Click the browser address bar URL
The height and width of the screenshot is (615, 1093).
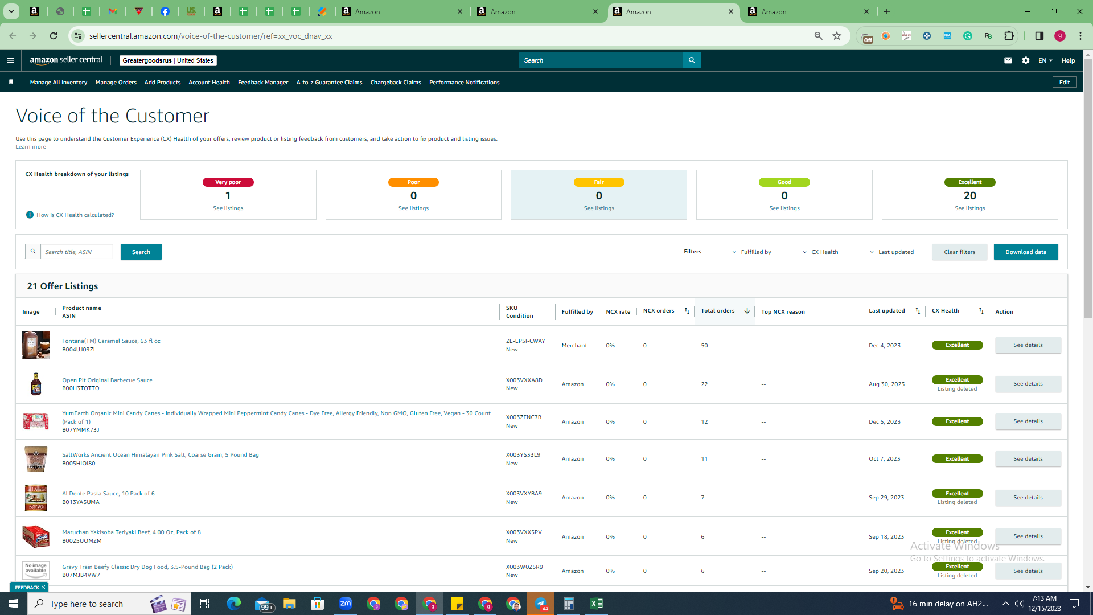(x=211, y=36)
